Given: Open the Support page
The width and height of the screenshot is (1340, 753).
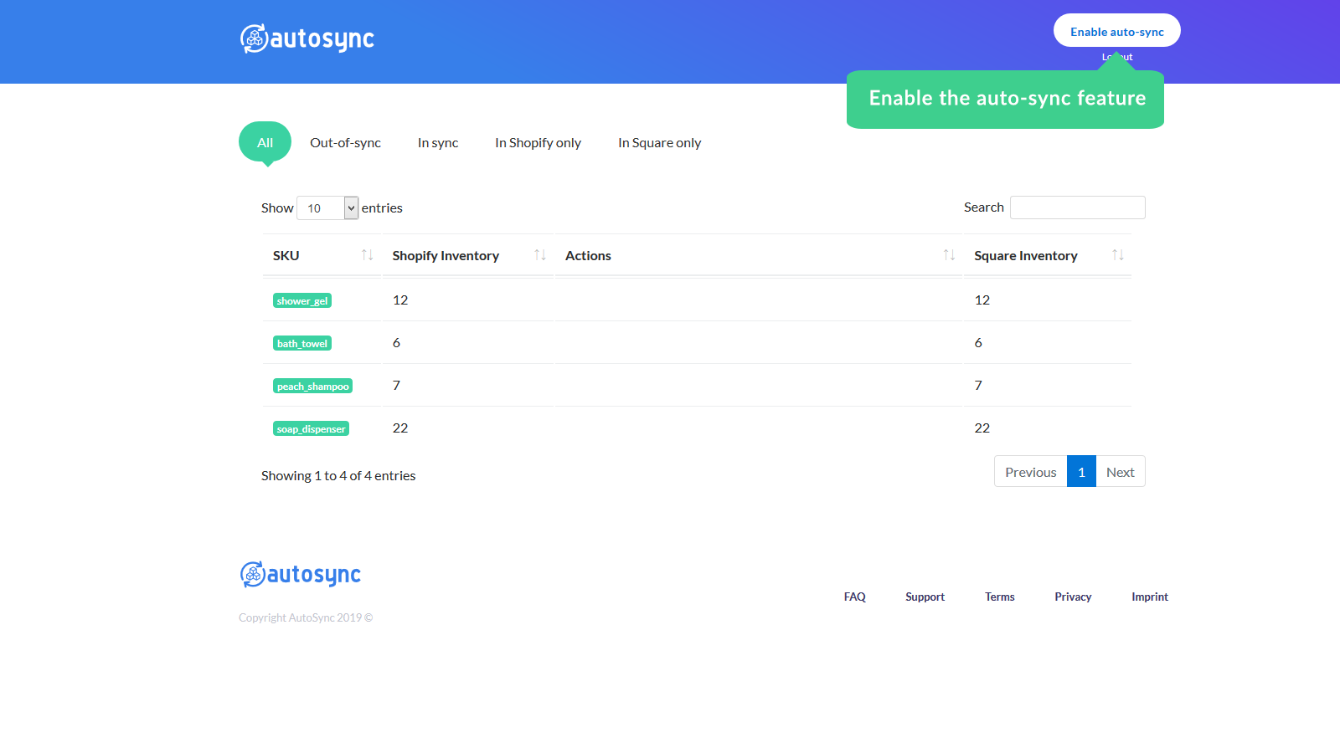Looking at the screenshot, I should (925, 596).
